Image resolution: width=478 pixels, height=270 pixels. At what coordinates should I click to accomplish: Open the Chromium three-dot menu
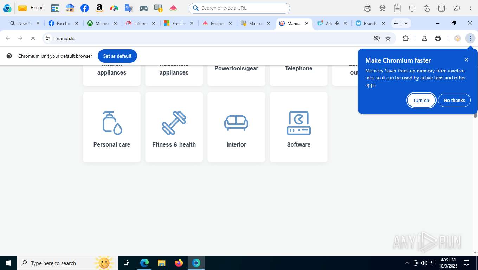470,38
